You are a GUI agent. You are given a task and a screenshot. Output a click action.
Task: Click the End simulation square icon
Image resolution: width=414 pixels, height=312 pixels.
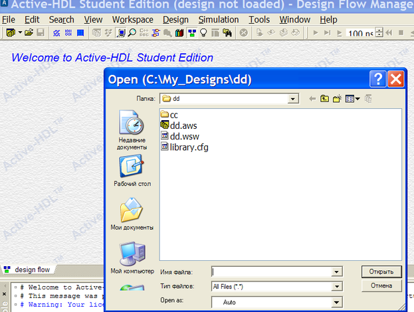(x=401, y=33)
